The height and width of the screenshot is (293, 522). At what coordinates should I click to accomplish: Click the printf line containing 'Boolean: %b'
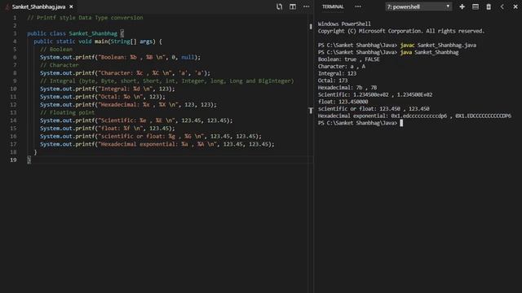coord(120,57)
